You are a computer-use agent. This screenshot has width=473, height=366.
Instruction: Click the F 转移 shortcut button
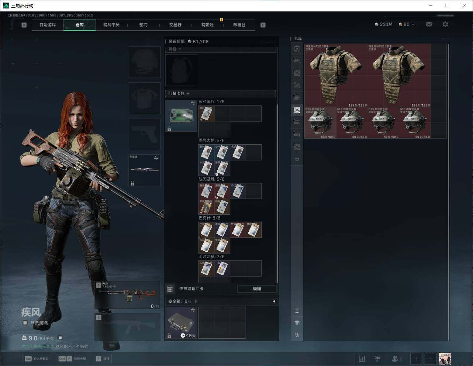[103, 359]
